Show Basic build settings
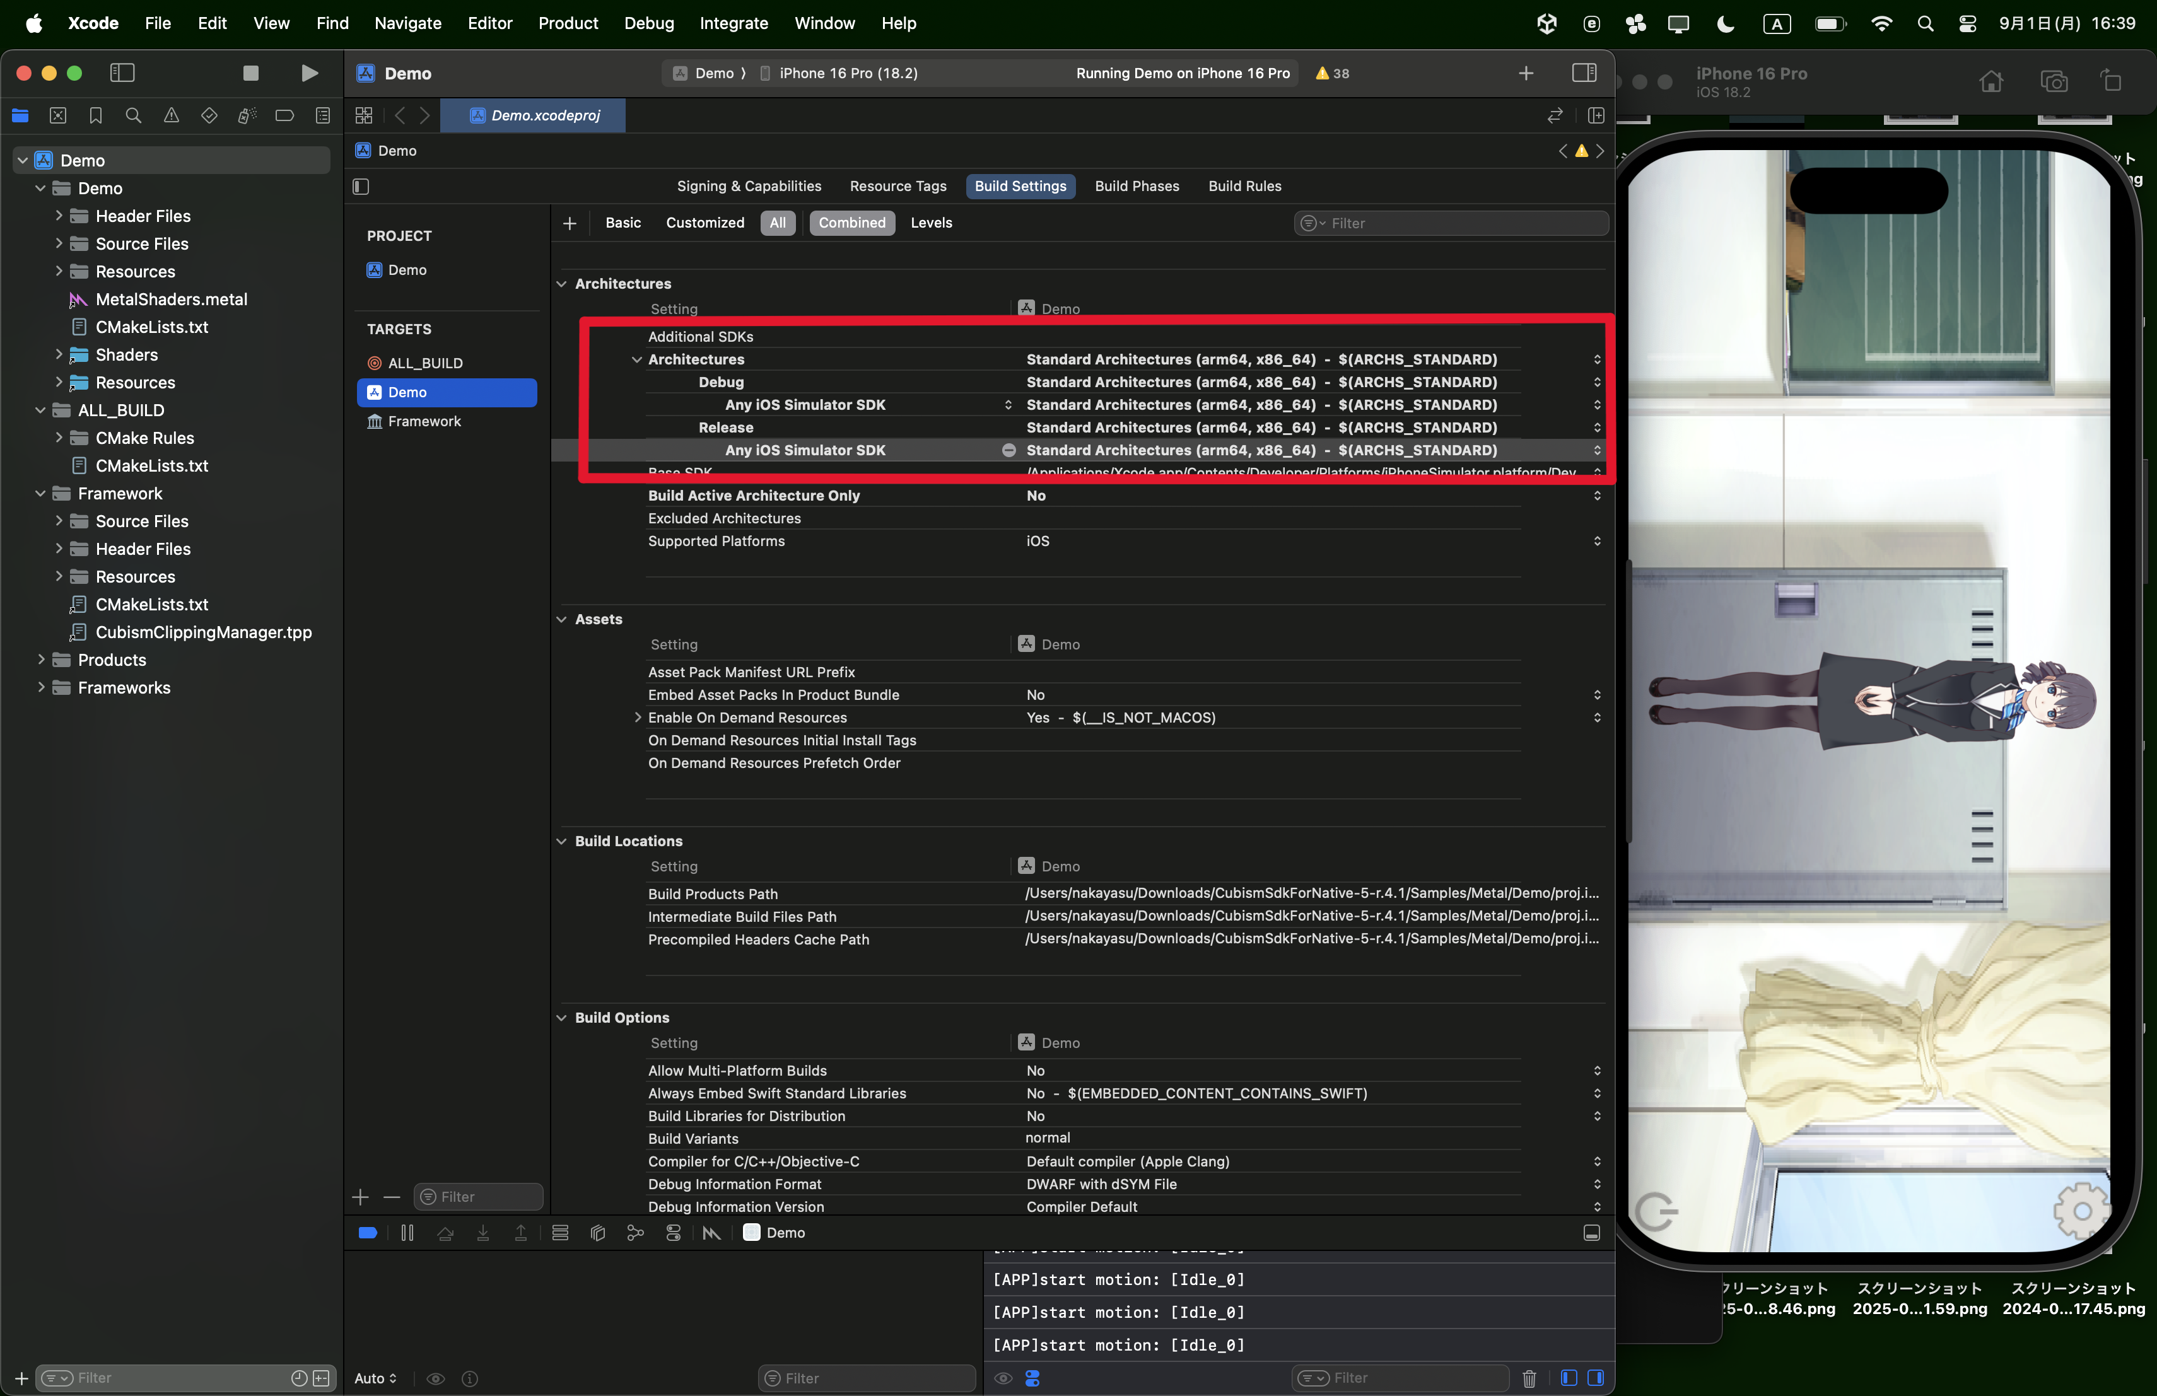Image resolution: width=2157 pixels, height=1396 pixels. [623, 223]
